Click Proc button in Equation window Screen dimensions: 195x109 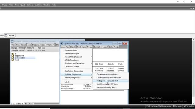click(x=67, y=47)
